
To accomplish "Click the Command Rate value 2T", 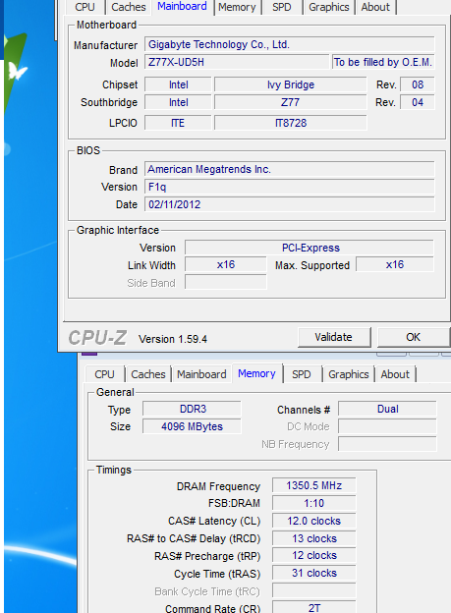I will click(x=314, y=607).
